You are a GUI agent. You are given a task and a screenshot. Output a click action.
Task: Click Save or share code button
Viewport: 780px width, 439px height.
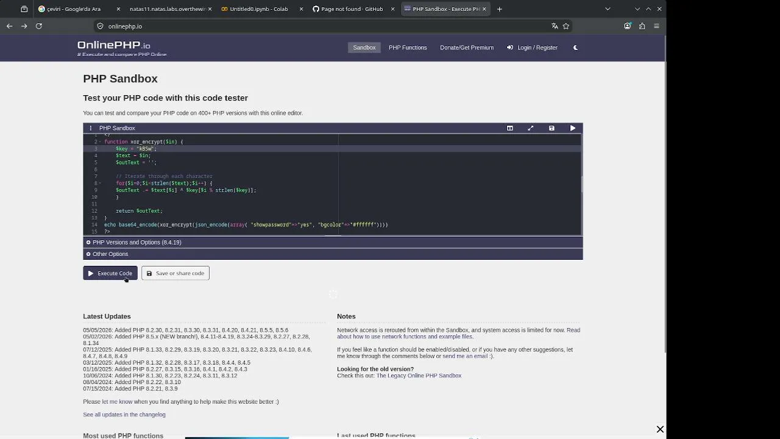[175, 273]
